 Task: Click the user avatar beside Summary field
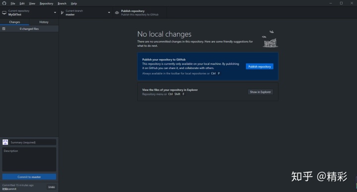[5, 142]
